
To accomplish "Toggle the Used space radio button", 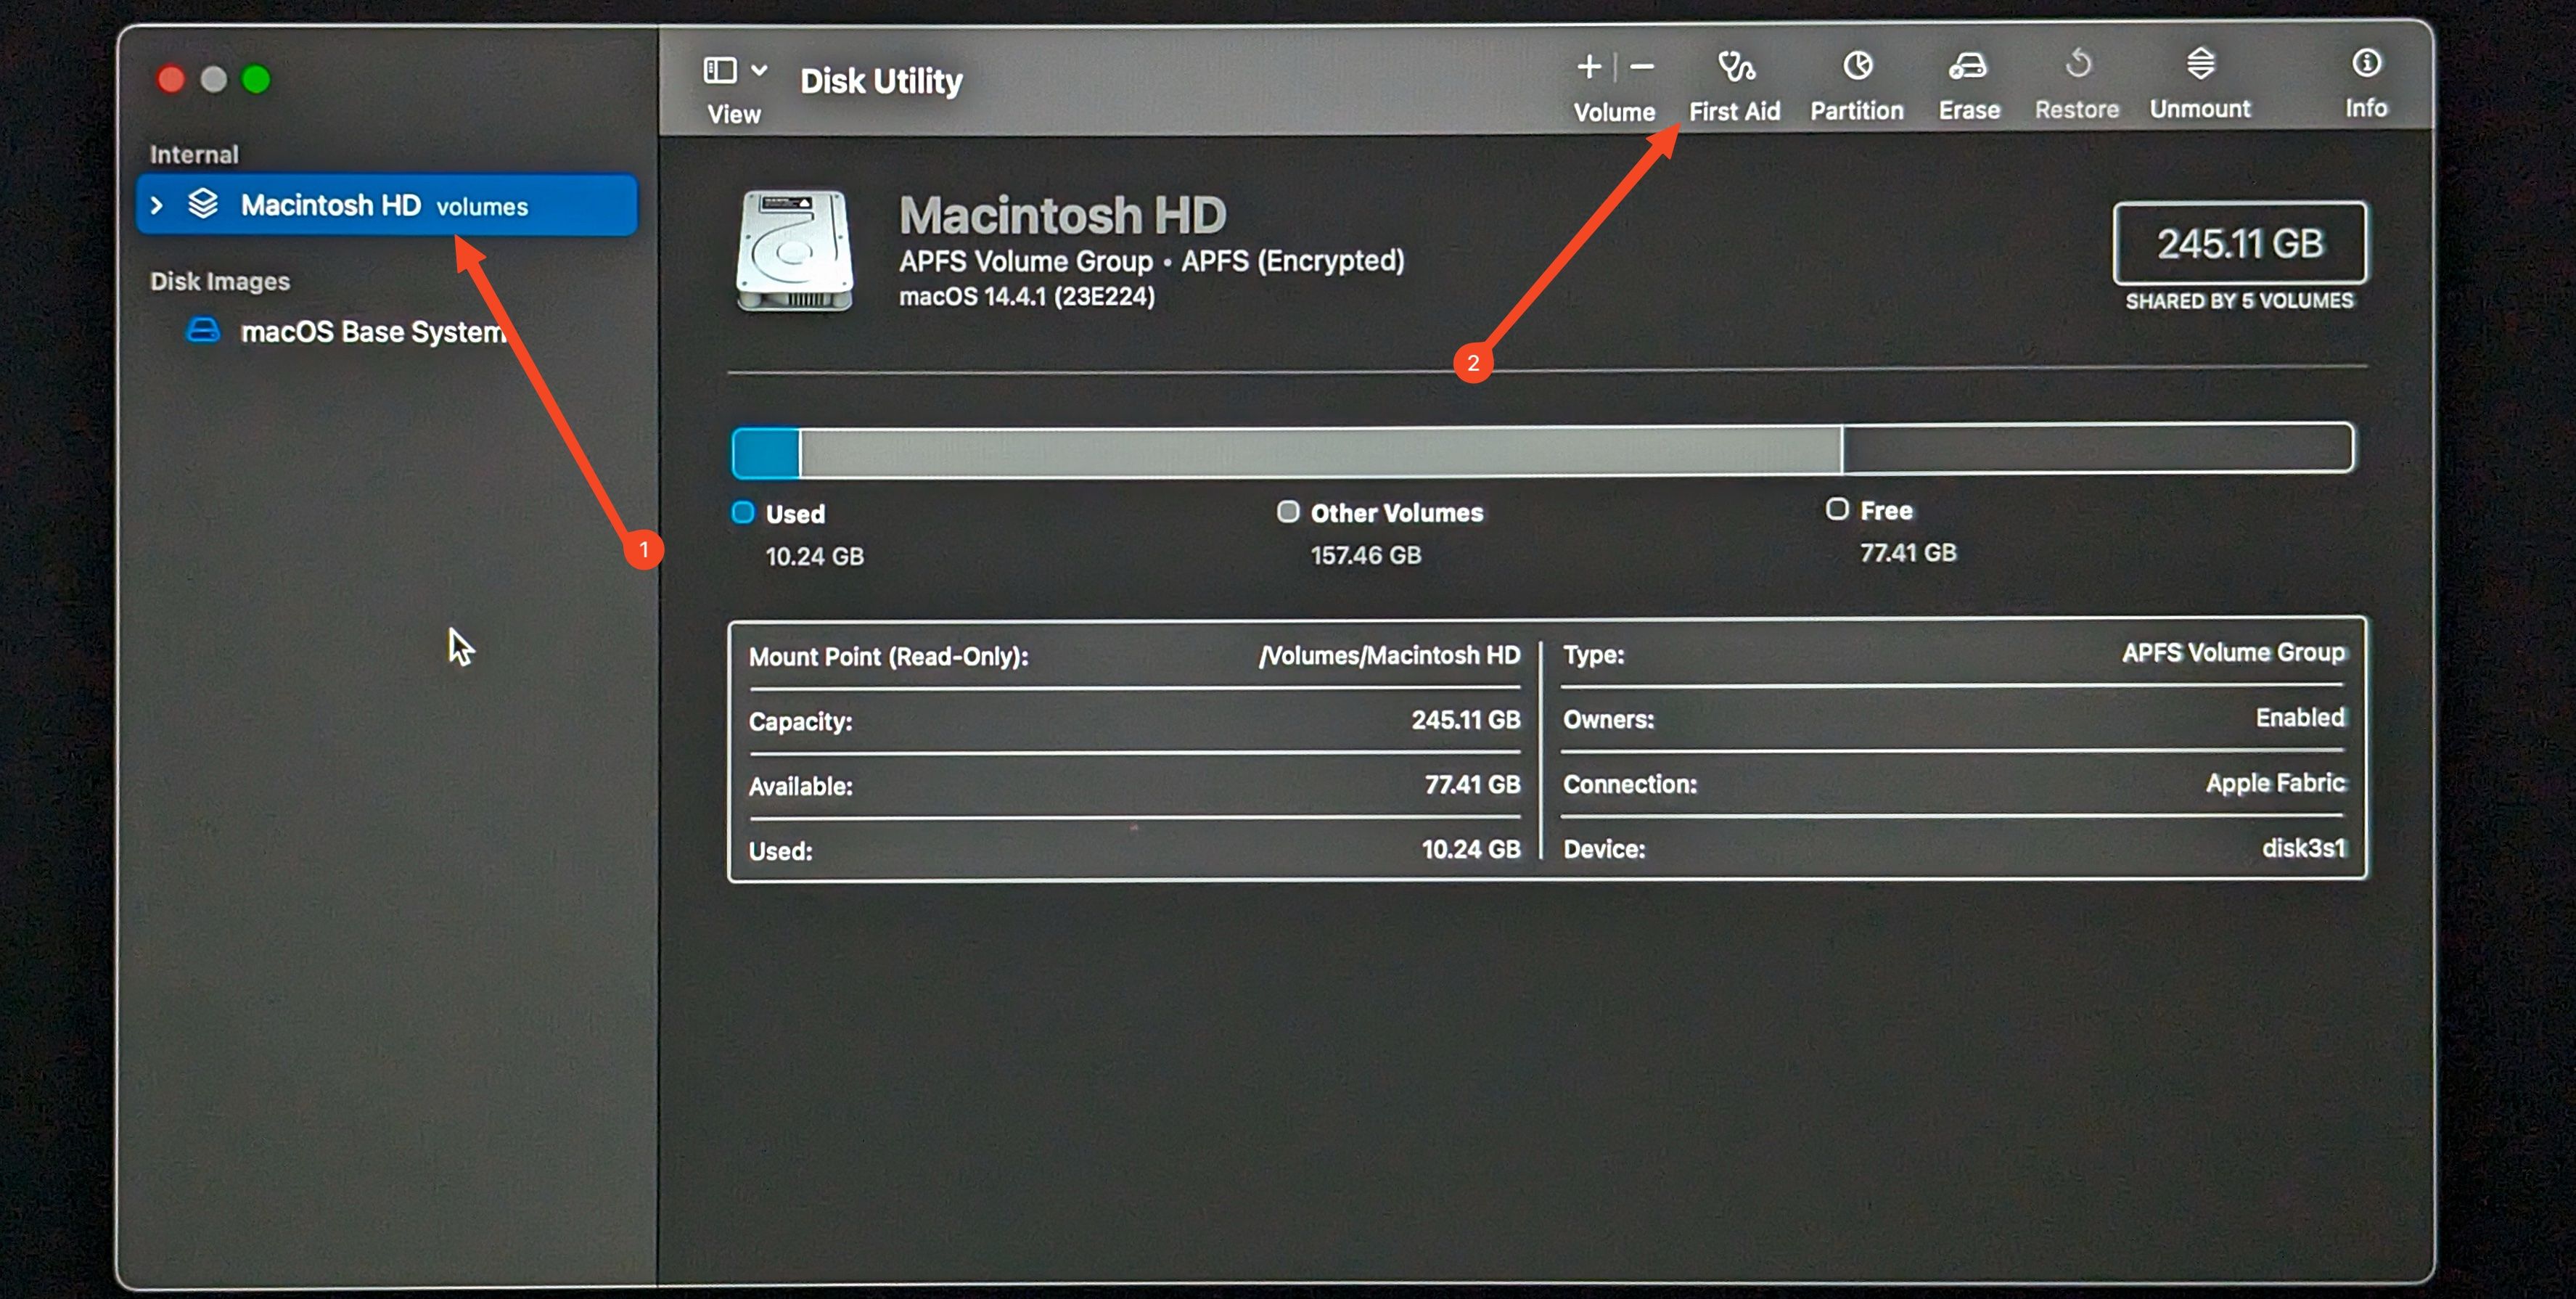I will click(x=744, y=510).
